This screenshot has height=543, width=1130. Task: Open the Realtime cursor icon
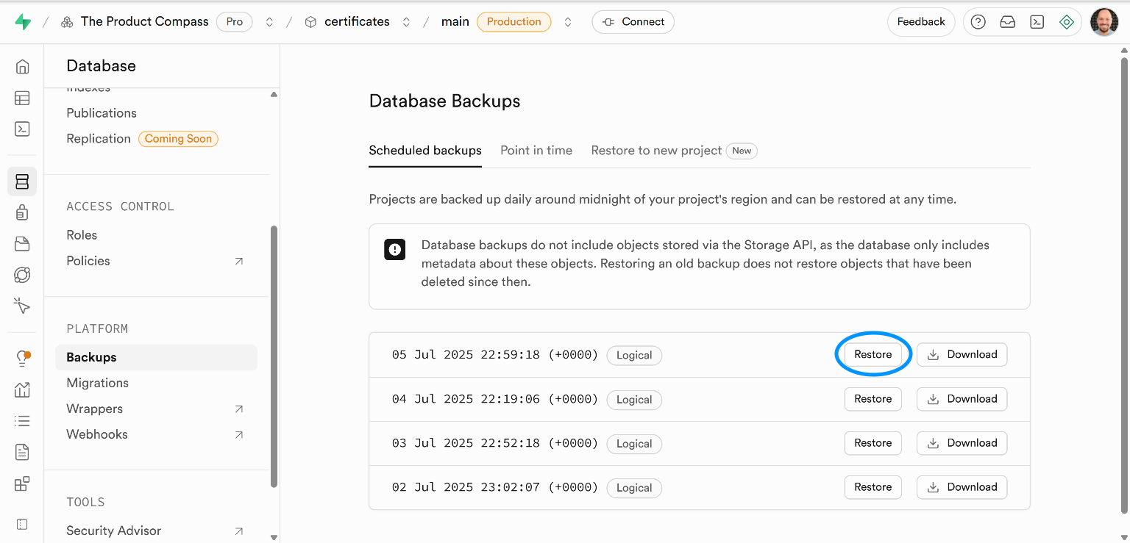22,306
